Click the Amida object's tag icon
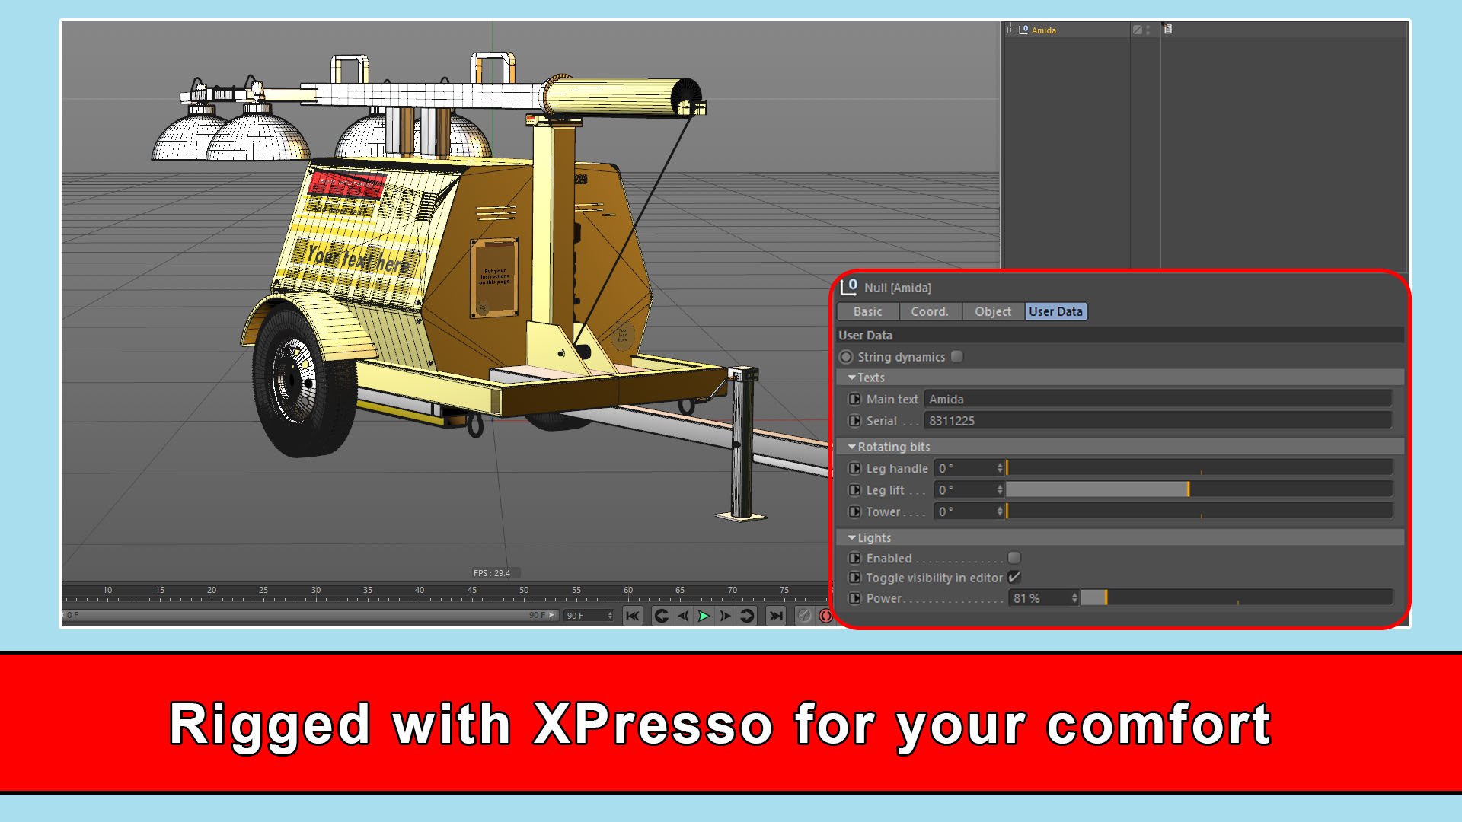The height and width of the screenshot is (822, 1462). (1167, 30)
